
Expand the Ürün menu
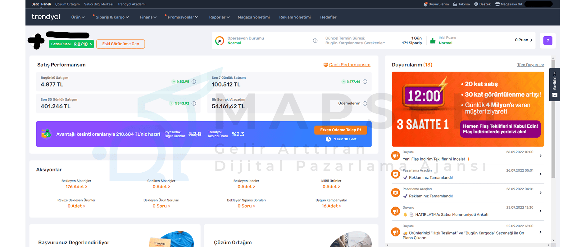coord(78,17)
